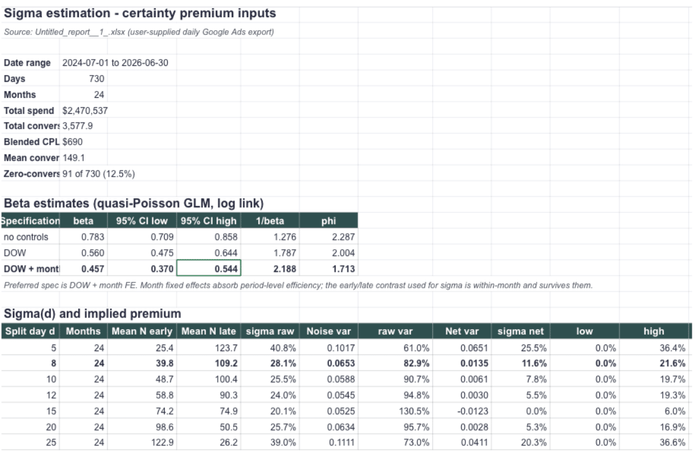This screenshot has width=696, height=454.
Task: Select the title cell 'Sigma estimation - certainty premium inputs'
Action: click(x=140, y=14)
